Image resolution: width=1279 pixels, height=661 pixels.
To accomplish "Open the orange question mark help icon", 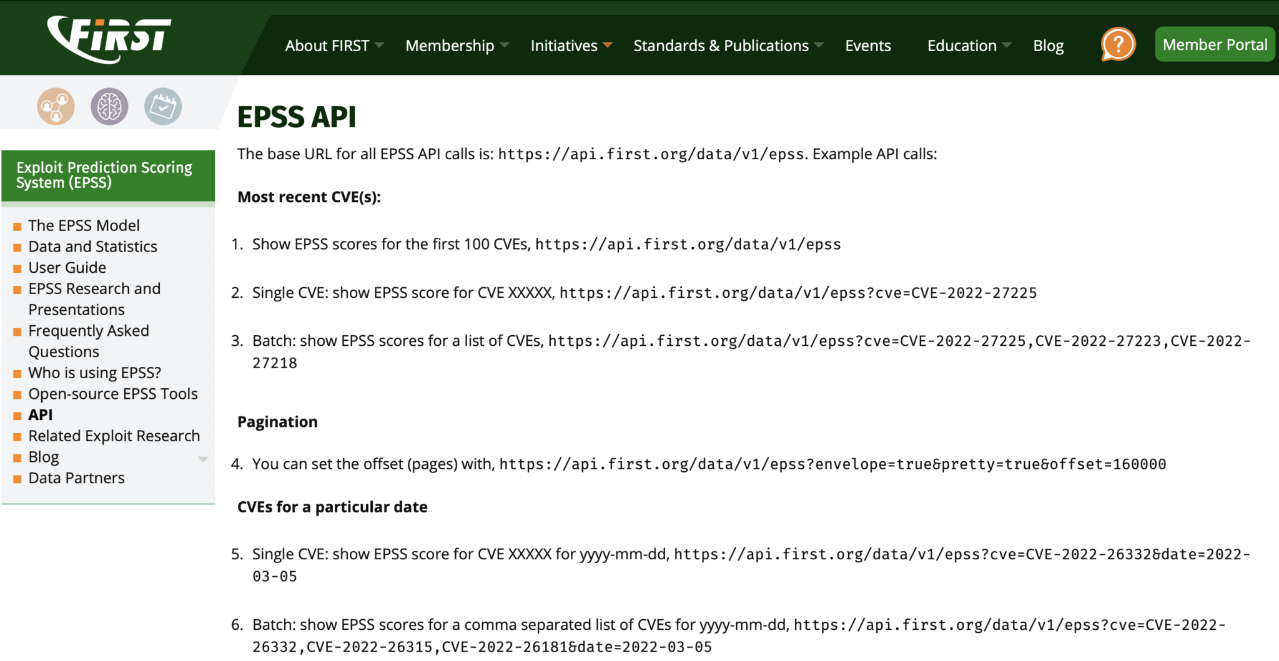I will [x=1118, y=45].
